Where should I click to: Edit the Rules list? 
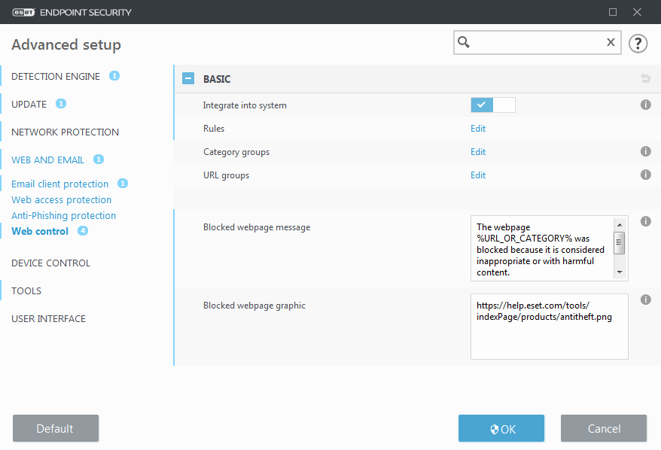478,129
